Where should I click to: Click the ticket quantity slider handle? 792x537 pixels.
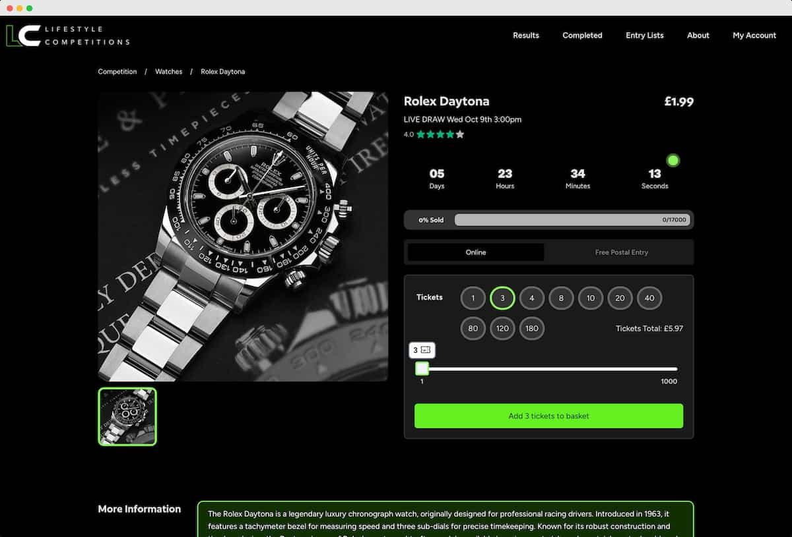click(x=422, y=368)
